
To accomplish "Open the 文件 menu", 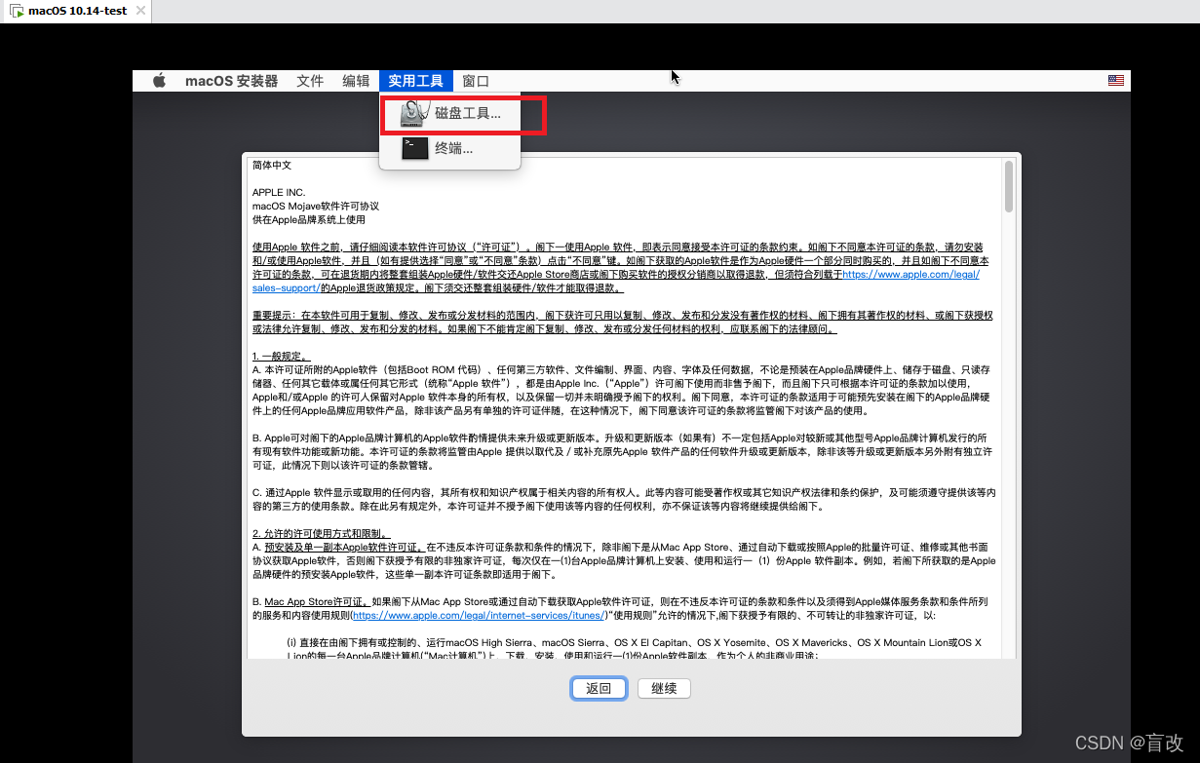I will pyautogui.click(x=310, y=81).
